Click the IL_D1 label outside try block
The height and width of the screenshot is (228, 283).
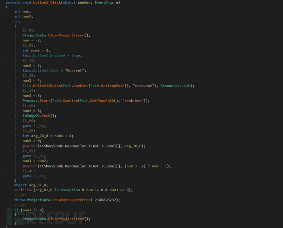tap(21, 195)
